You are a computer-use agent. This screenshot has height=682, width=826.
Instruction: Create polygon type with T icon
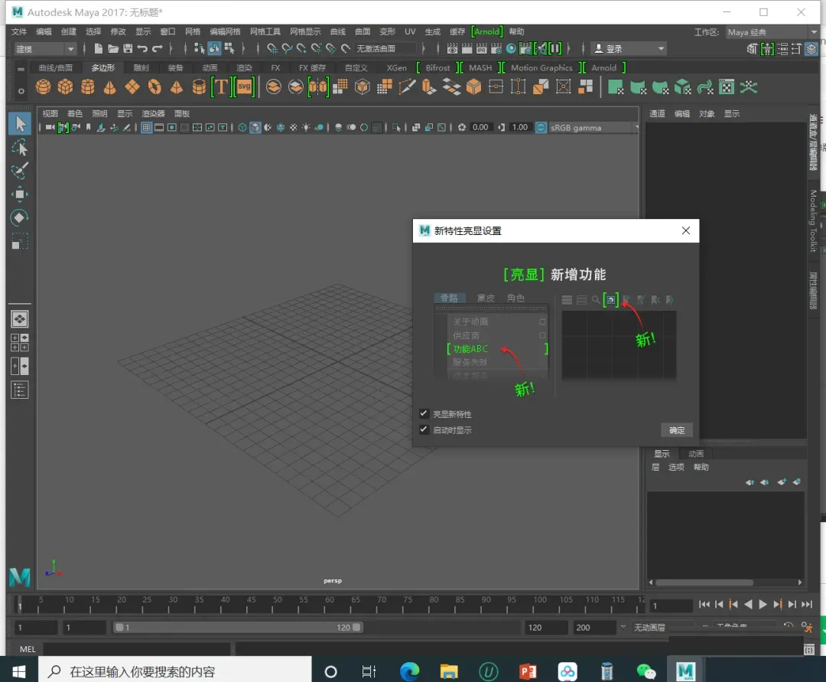221,86
